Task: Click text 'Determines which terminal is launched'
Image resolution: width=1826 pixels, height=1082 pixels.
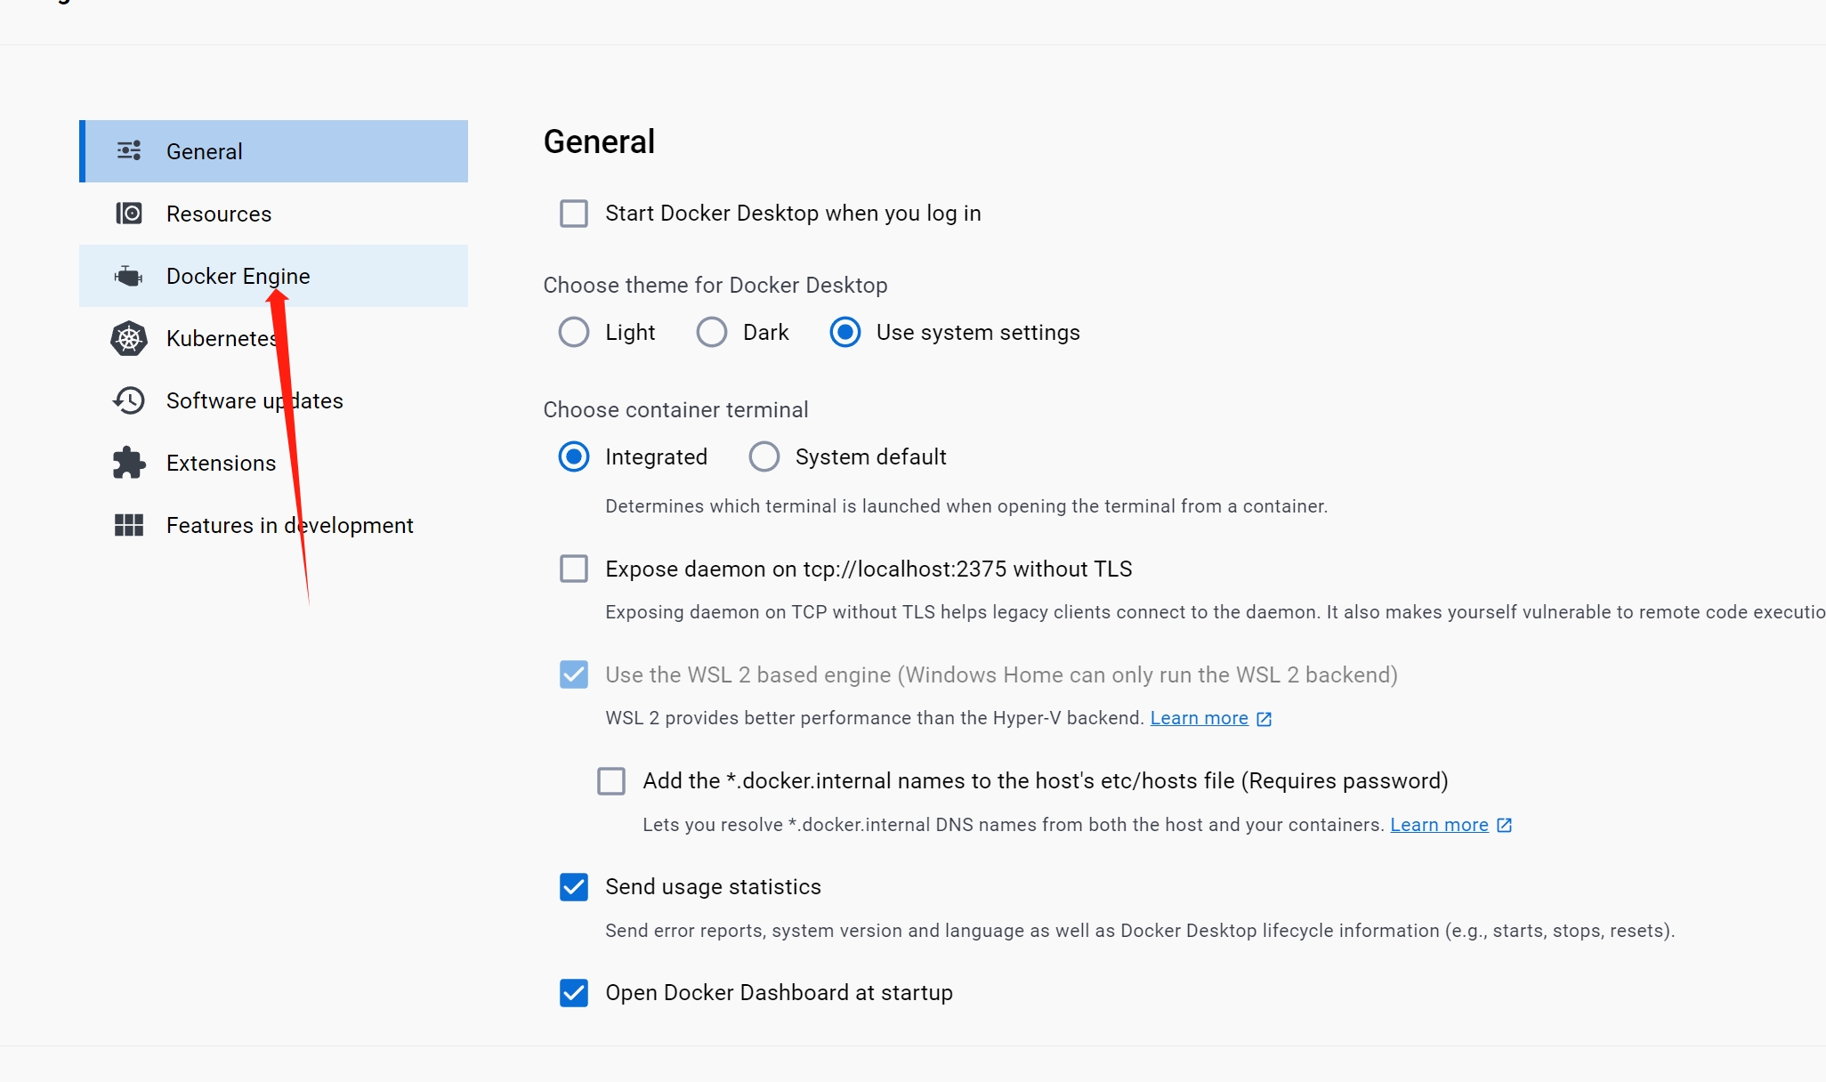Action: [x=966, y=506]
